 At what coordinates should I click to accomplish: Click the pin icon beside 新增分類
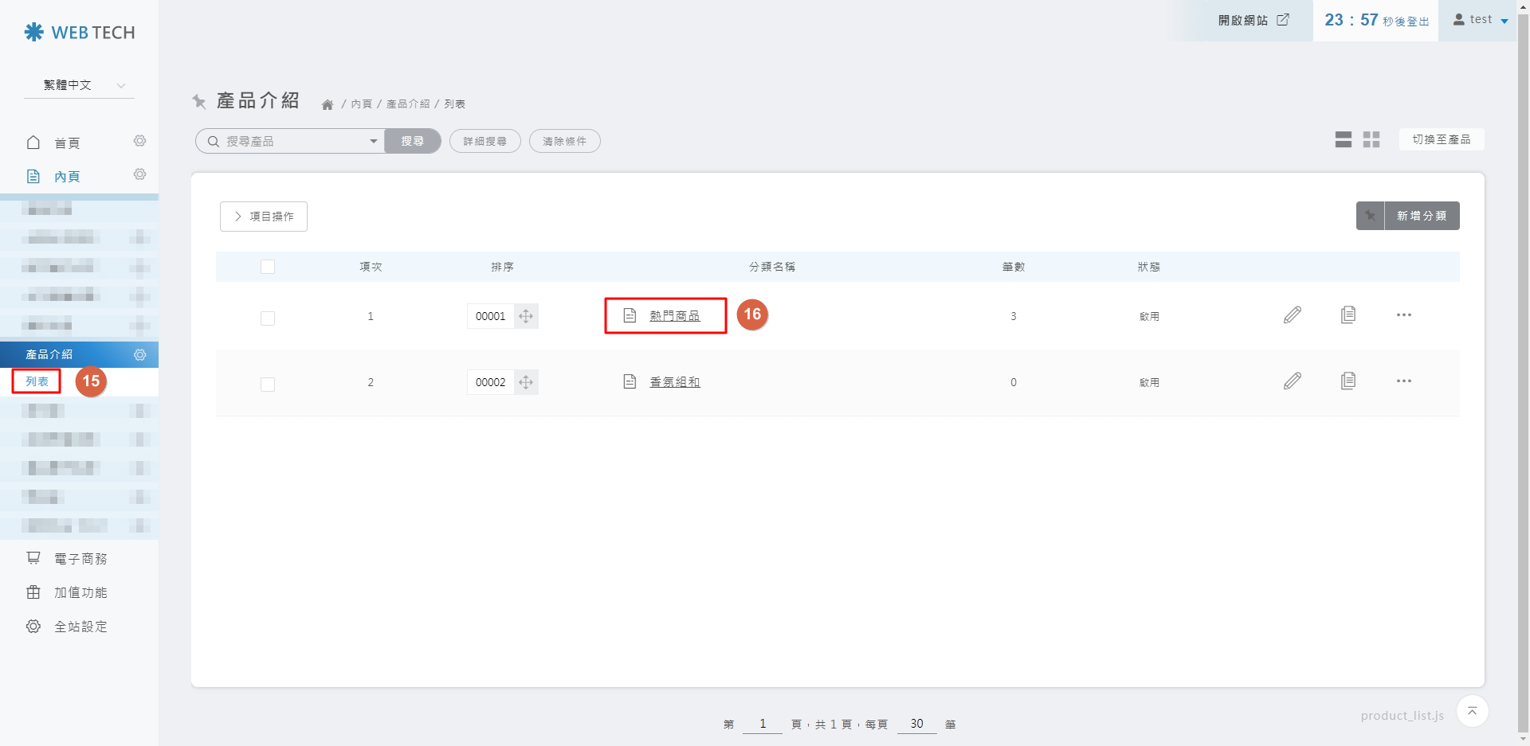pyautogui.click(x=1371, y=216)
